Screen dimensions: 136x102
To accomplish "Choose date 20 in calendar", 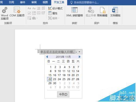I will click(x=73, y=75).
